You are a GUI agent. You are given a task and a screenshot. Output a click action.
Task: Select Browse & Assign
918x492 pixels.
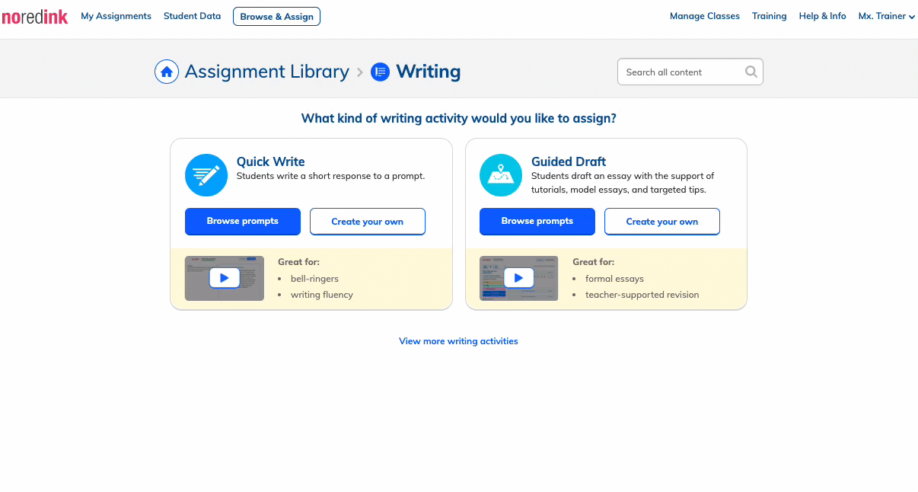[x=276, y=16]
